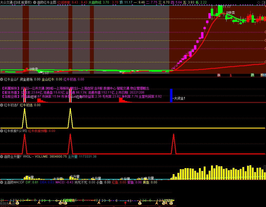Click the 红牛妖股预警: 0.00 readout
The width and height of the screenshot is (266, 207).
pos(42,131)
